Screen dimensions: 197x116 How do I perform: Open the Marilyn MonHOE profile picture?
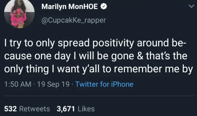19,13
